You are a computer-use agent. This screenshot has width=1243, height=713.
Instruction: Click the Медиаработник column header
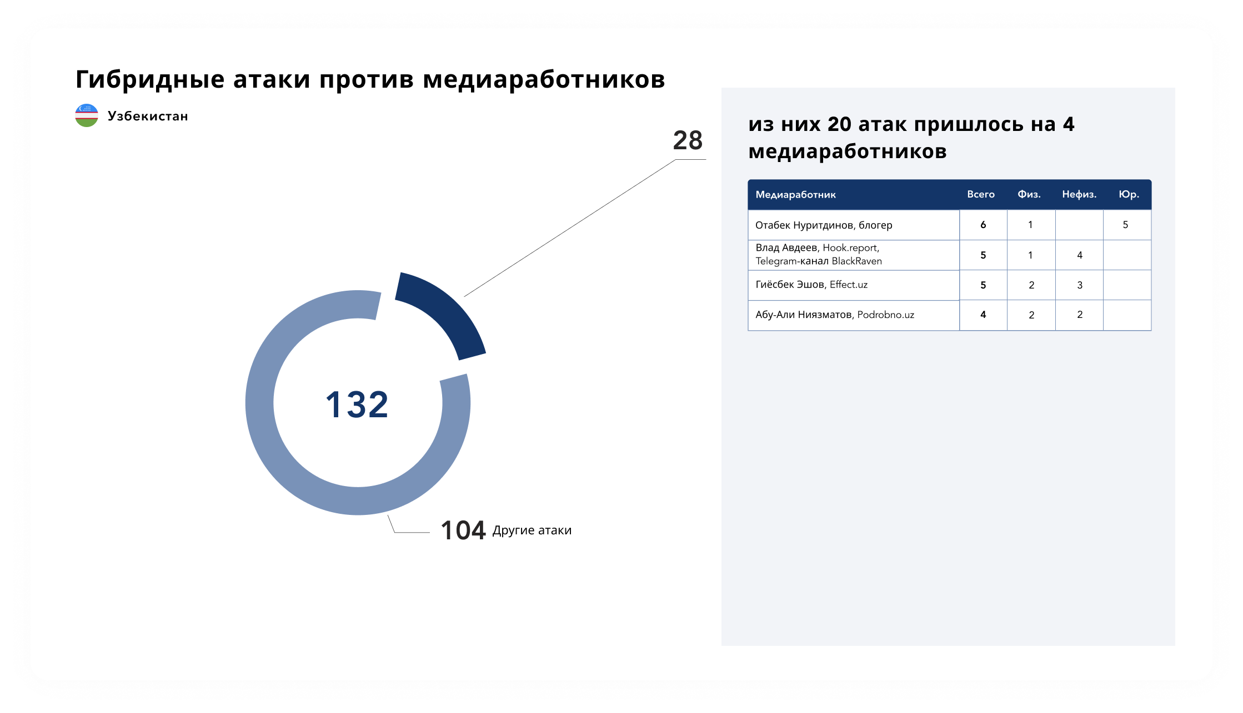[x=795, y=195]
